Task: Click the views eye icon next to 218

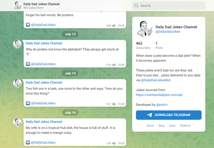Action: coord(114,65)
